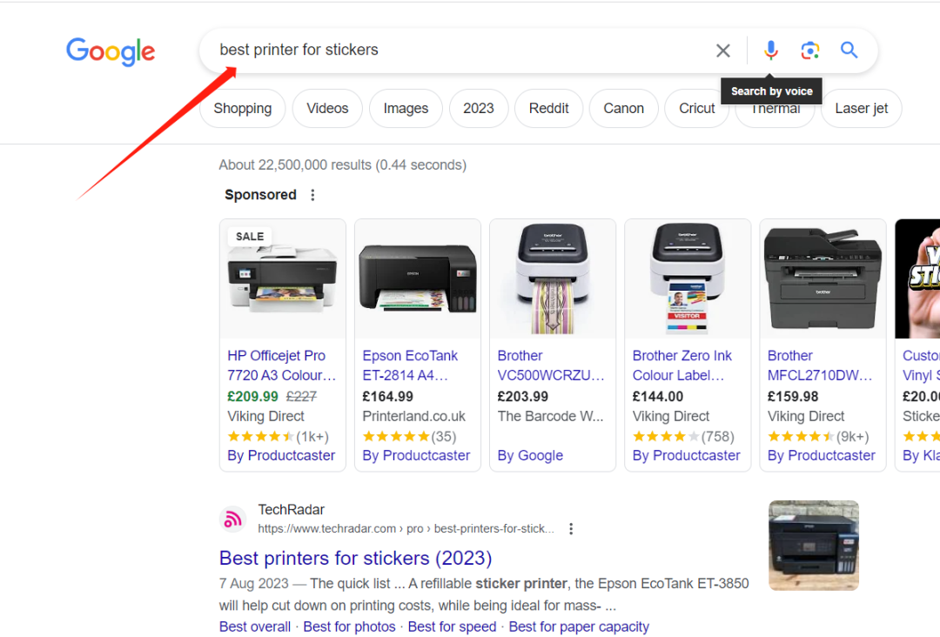Open the Brother Zero Ink label printer image
The width and height of the screenshot is (940, 637).
coord(688,278)
